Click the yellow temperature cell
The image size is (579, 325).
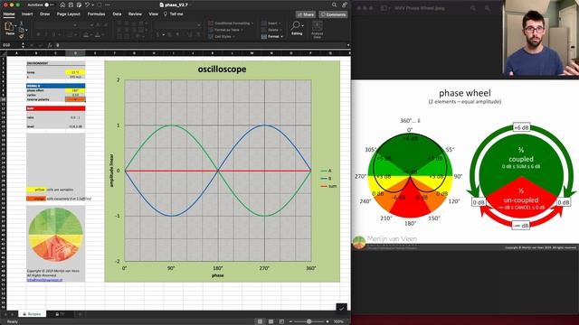point(75,72)
